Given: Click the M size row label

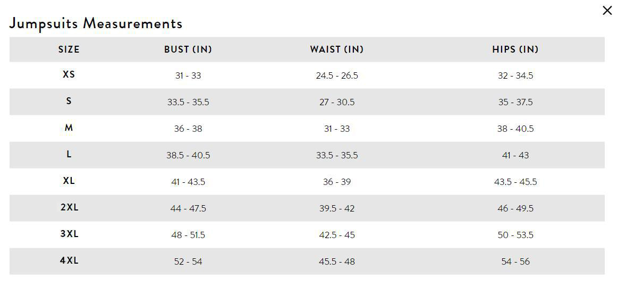Looking at the screenshot, I should click(x=69, y=128).
